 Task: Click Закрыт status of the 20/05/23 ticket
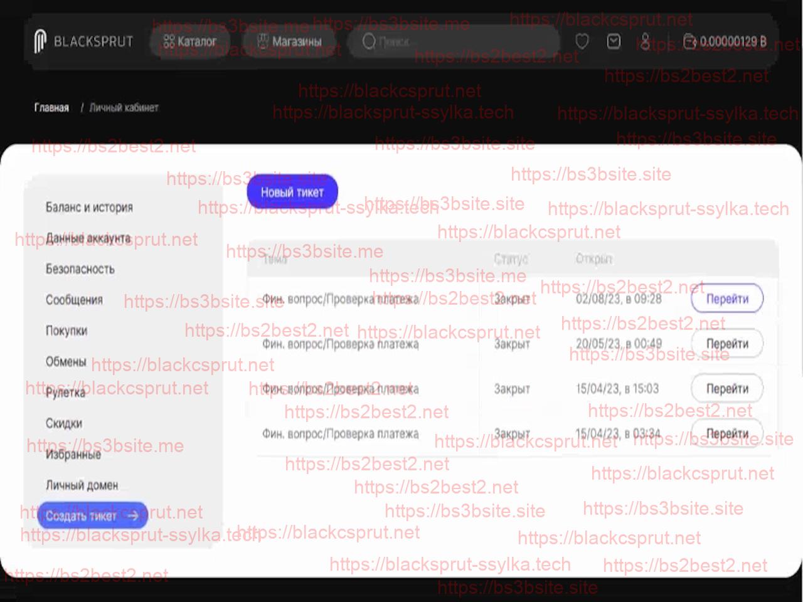512,344
